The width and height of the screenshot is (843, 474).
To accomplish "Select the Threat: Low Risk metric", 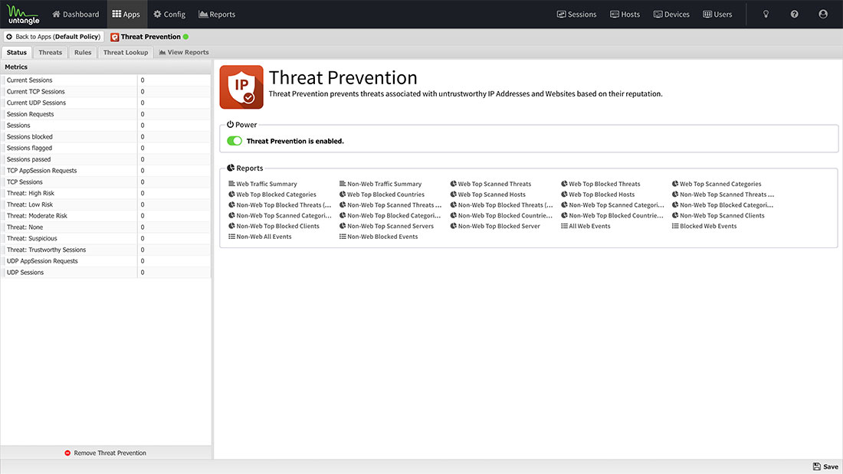I will coord(106,204).
